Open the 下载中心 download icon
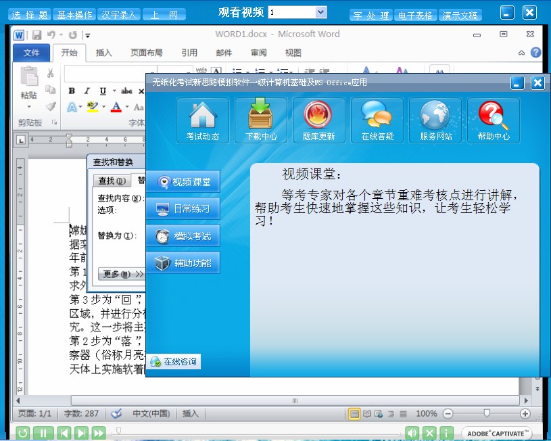Screen dimensions: 551x441 point(261,120)
